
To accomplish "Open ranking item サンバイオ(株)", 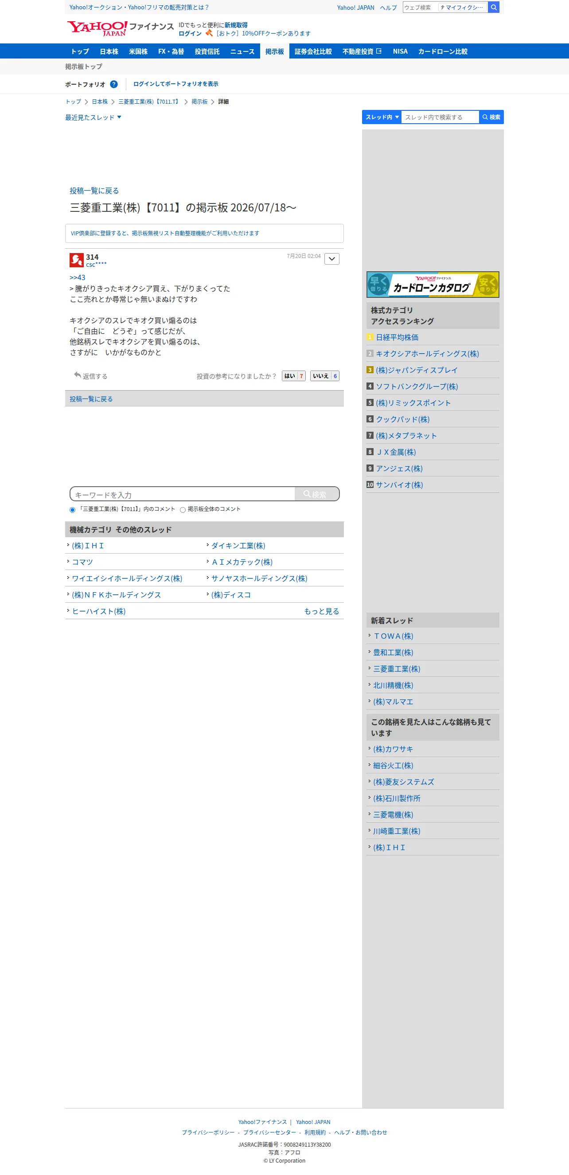I will 399,485.
